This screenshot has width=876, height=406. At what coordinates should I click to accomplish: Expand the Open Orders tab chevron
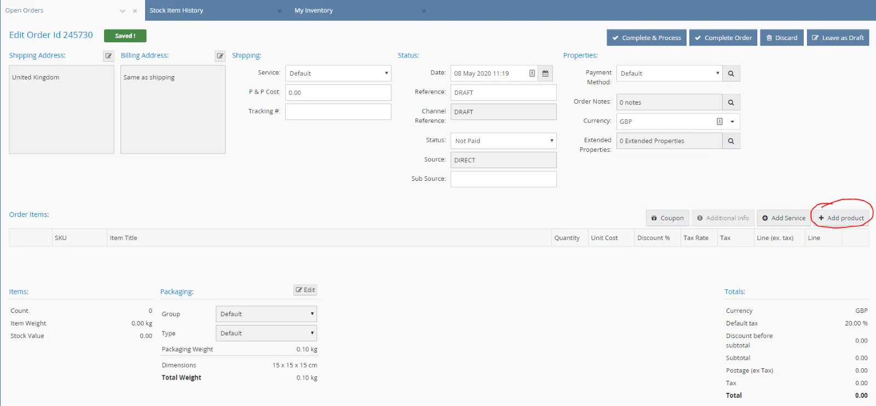[123, 11]
